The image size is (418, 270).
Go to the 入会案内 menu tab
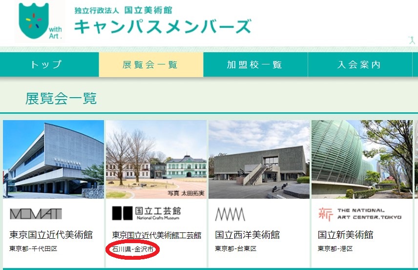click(360, 64)
